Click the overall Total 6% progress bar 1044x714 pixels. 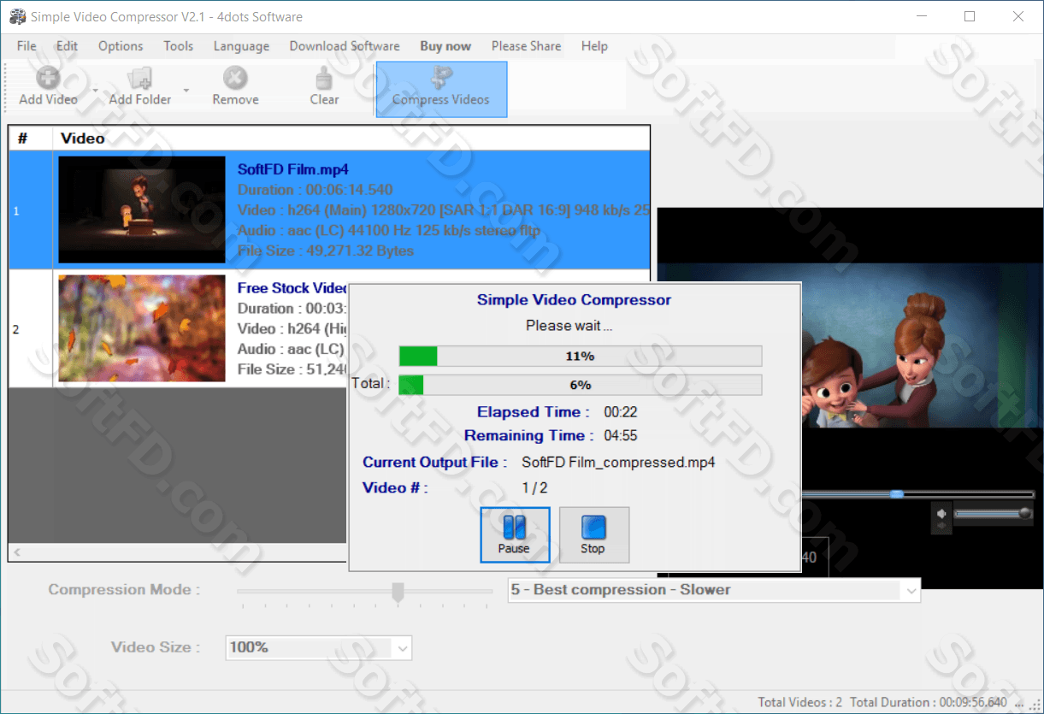pos(581,385)
